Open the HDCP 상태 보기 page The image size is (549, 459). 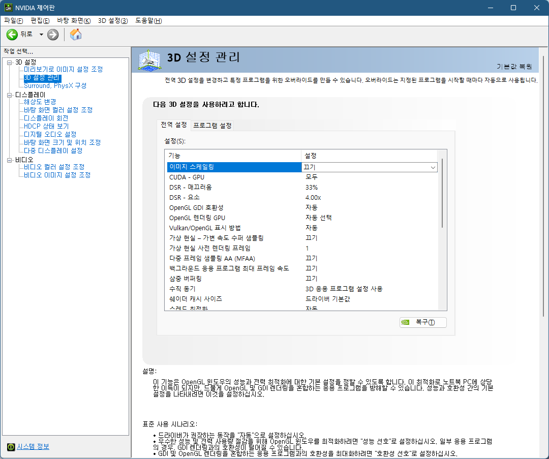point(46,127)
